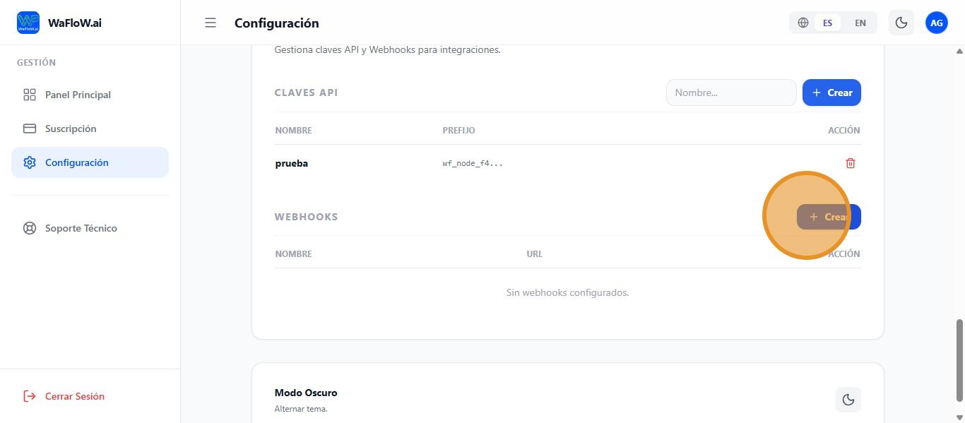
Task: Click the globe language icon
Action: click(x=803, y=23)
